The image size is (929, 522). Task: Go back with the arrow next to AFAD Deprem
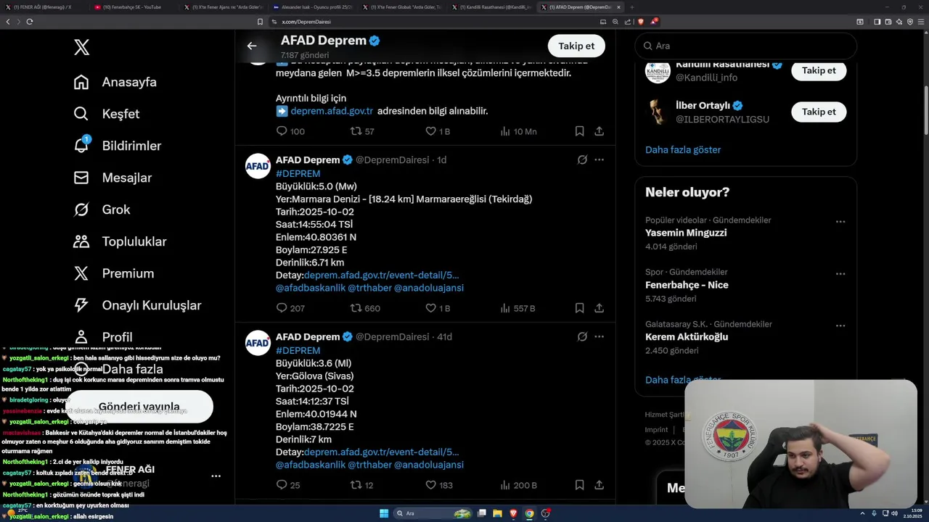click(252, 46)
